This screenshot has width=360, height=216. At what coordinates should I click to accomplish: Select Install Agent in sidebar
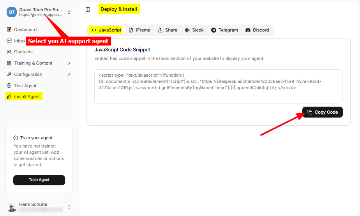click(x=24, y=97)
